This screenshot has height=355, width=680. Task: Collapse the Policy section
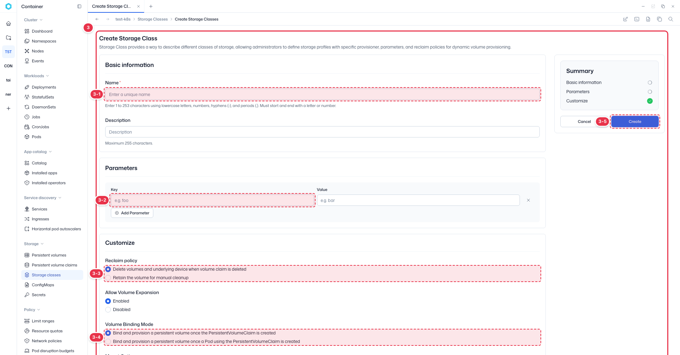point(32,310)
